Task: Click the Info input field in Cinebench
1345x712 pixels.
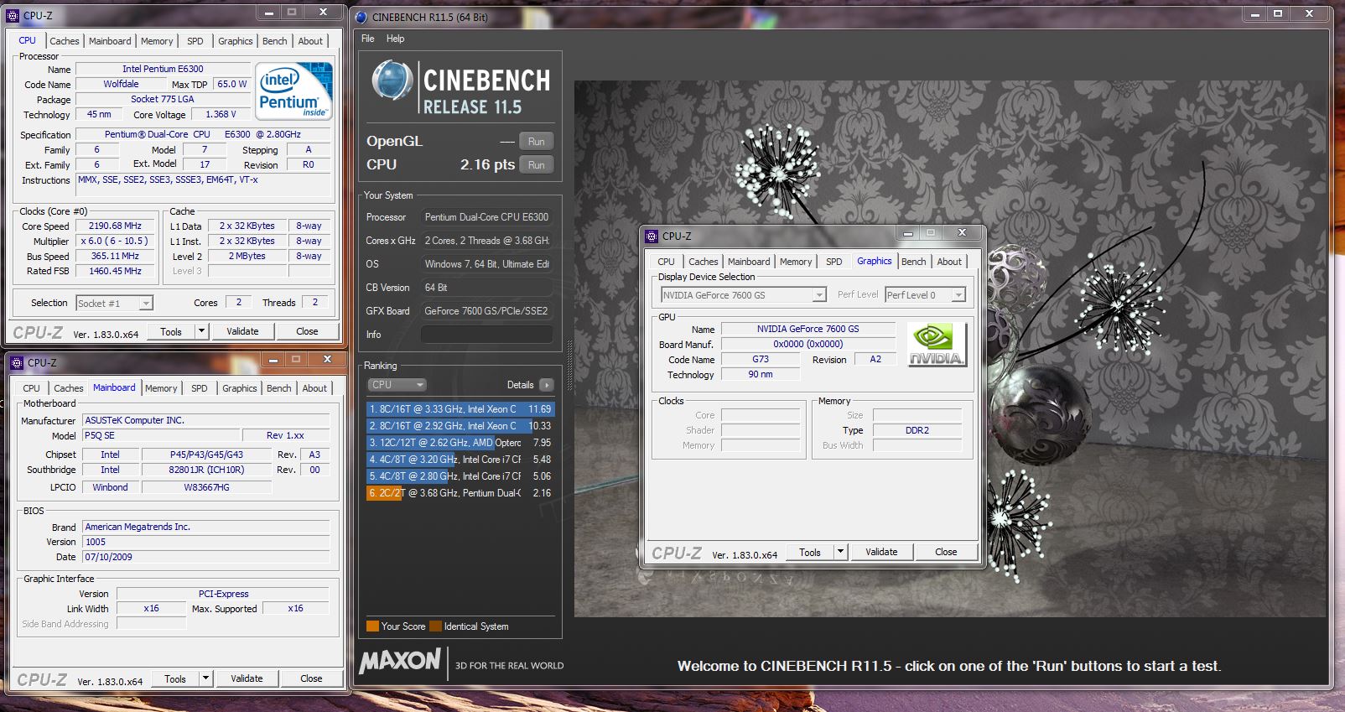Action: [x=486, y=335]
